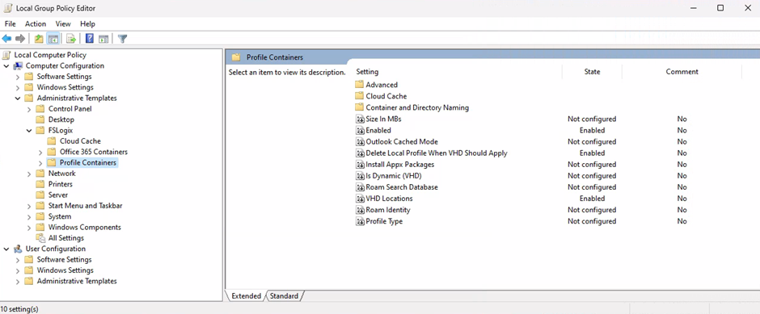Select the Desktop tree item

click(x=61, y=119)
